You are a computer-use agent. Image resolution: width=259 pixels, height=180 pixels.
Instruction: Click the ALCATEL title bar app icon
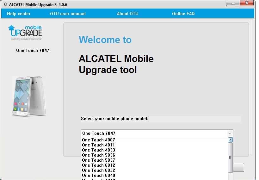pyautogui.click(x=5, y=4)
